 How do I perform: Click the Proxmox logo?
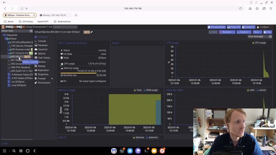[13, 27]
